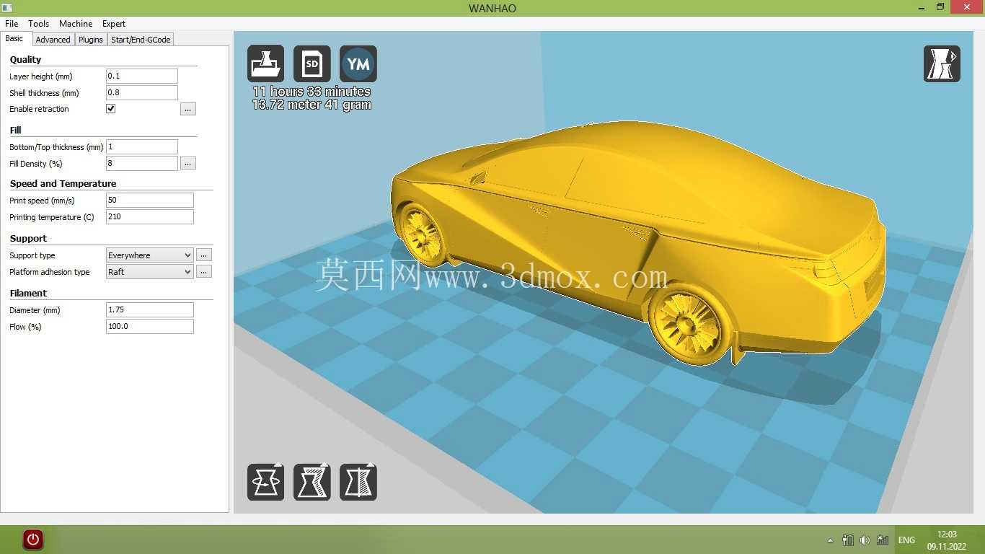Click the Layer height input field
985x554 pixels.
[142, 76]
